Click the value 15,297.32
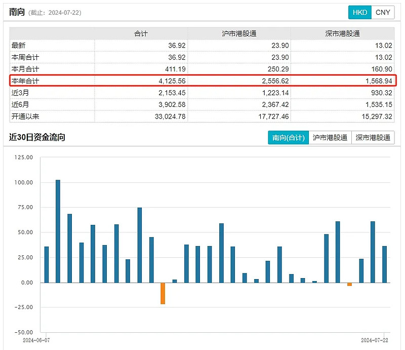The height and width of the screenshot is (350, 405). coord(377,116)
